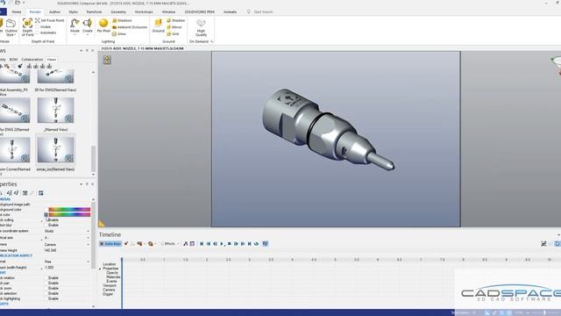Enable the lock selection checkbox
Image resolution: width=561 pixels, height=316 pixels.
[46, 293]
